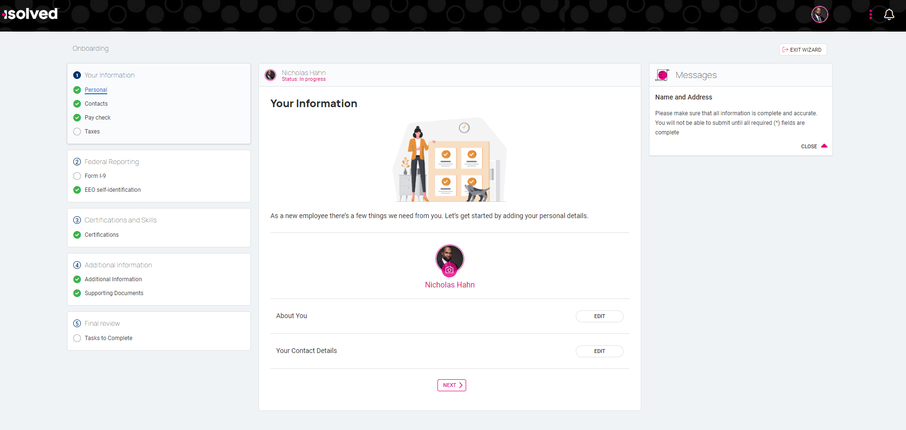906x430 pixels.
Task: Expand the Certifications and Skills section
Action: (120, 220)
